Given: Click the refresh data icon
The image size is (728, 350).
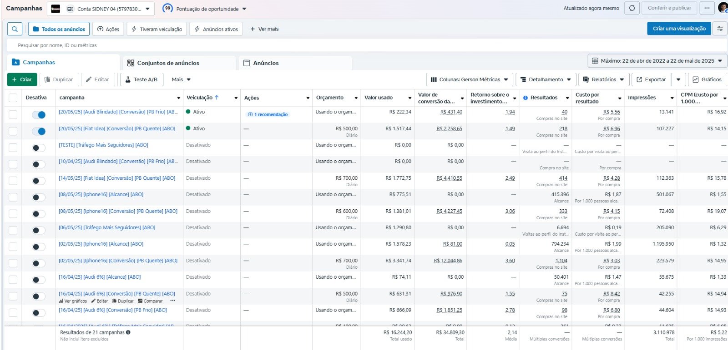Looking at the screenshot, I should (x=632, y=8).
